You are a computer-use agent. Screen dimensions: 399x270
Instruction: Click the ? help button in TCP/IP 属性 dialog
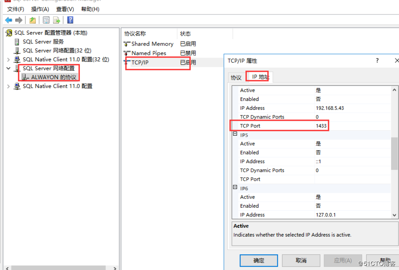377,60
